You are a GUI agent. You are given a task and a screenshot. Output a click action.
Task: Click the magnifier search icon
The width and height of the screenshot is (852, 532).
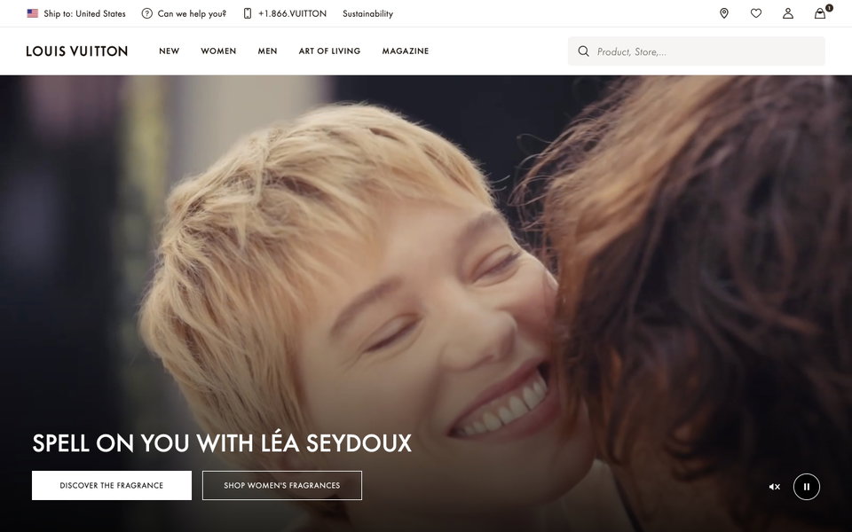(584, 51)
